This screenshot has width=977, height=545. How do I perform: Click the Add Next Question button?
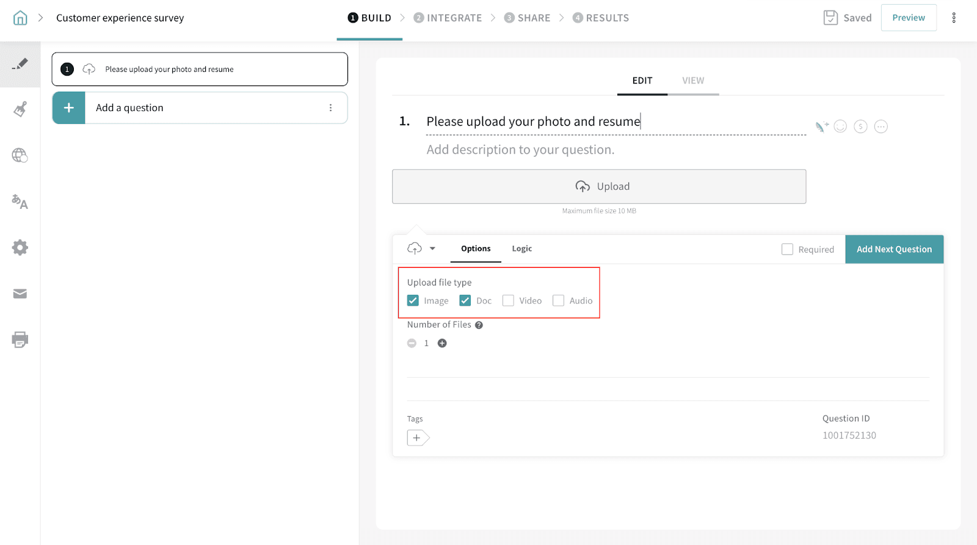pyautogui.click(x=894, y=249)
